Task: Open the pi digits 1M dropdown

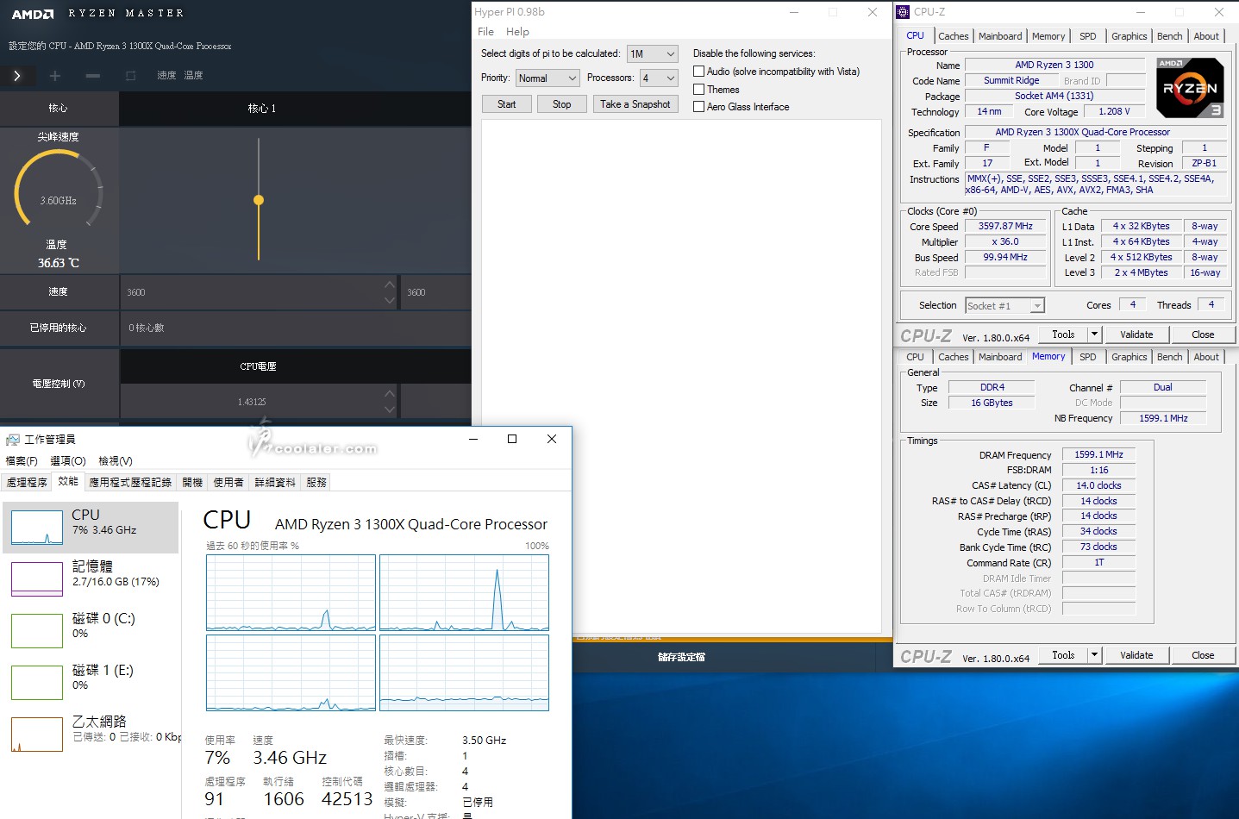Action: tap(653, 54)
